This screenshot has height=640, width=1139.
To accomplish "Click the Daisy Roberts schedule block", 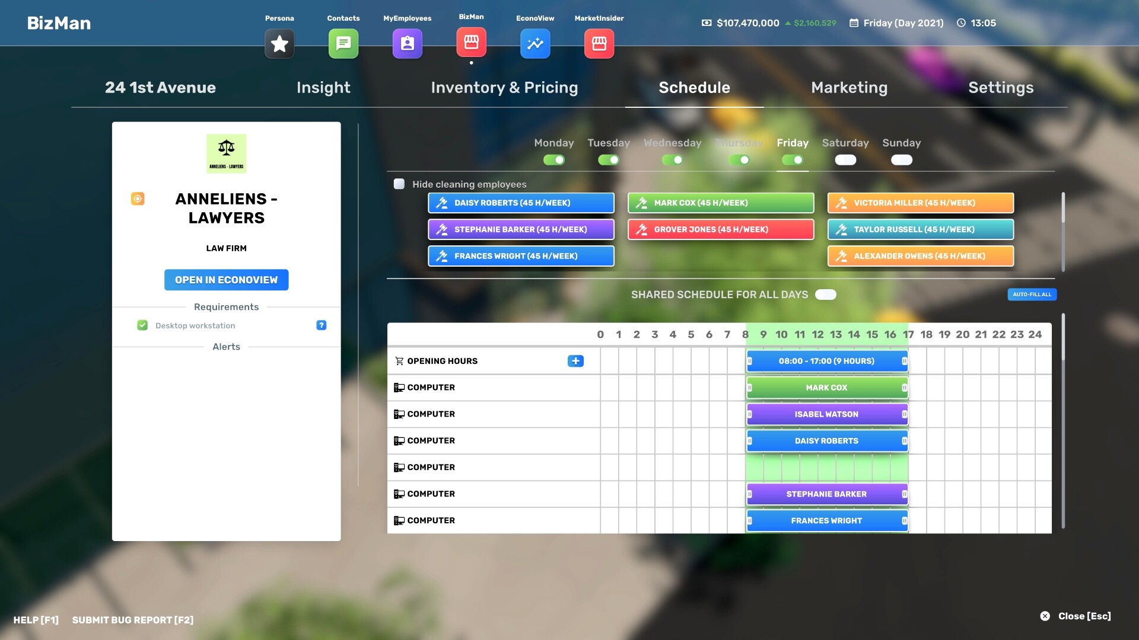I will (826, 441).
